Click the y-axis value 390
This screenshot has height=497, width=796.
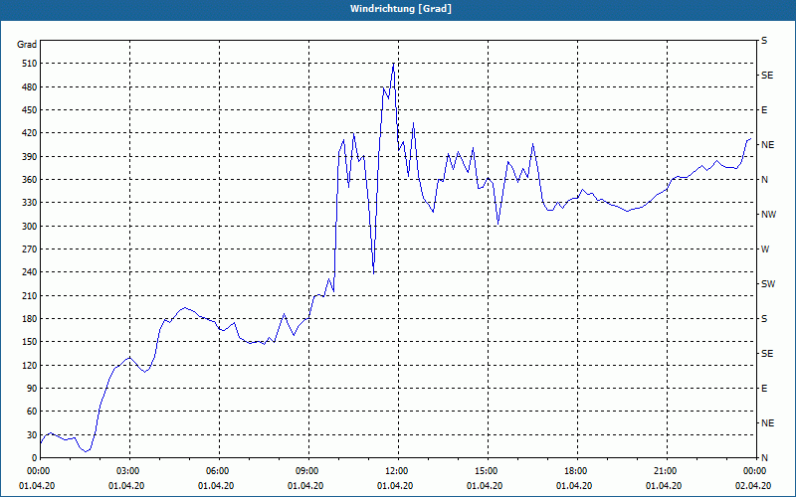(x=30, y=157)
